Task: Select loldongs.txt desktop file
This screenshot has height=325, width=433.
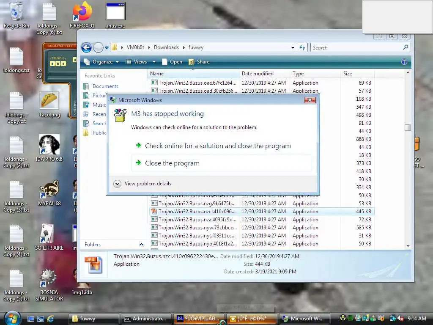Action: point(16,60)
